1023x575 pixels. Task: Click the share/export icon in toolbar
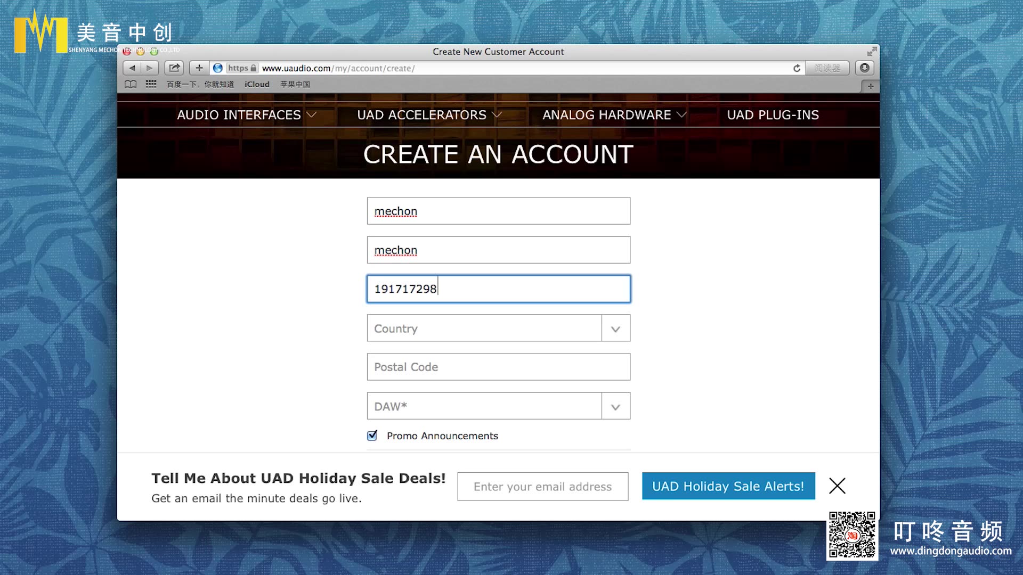tap(174, 68)
